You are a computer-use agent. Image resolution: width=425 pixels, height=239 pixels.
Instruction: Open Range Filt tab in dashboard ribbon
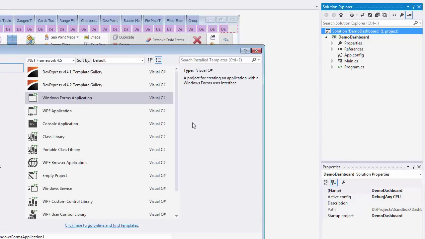coord(67,21)
